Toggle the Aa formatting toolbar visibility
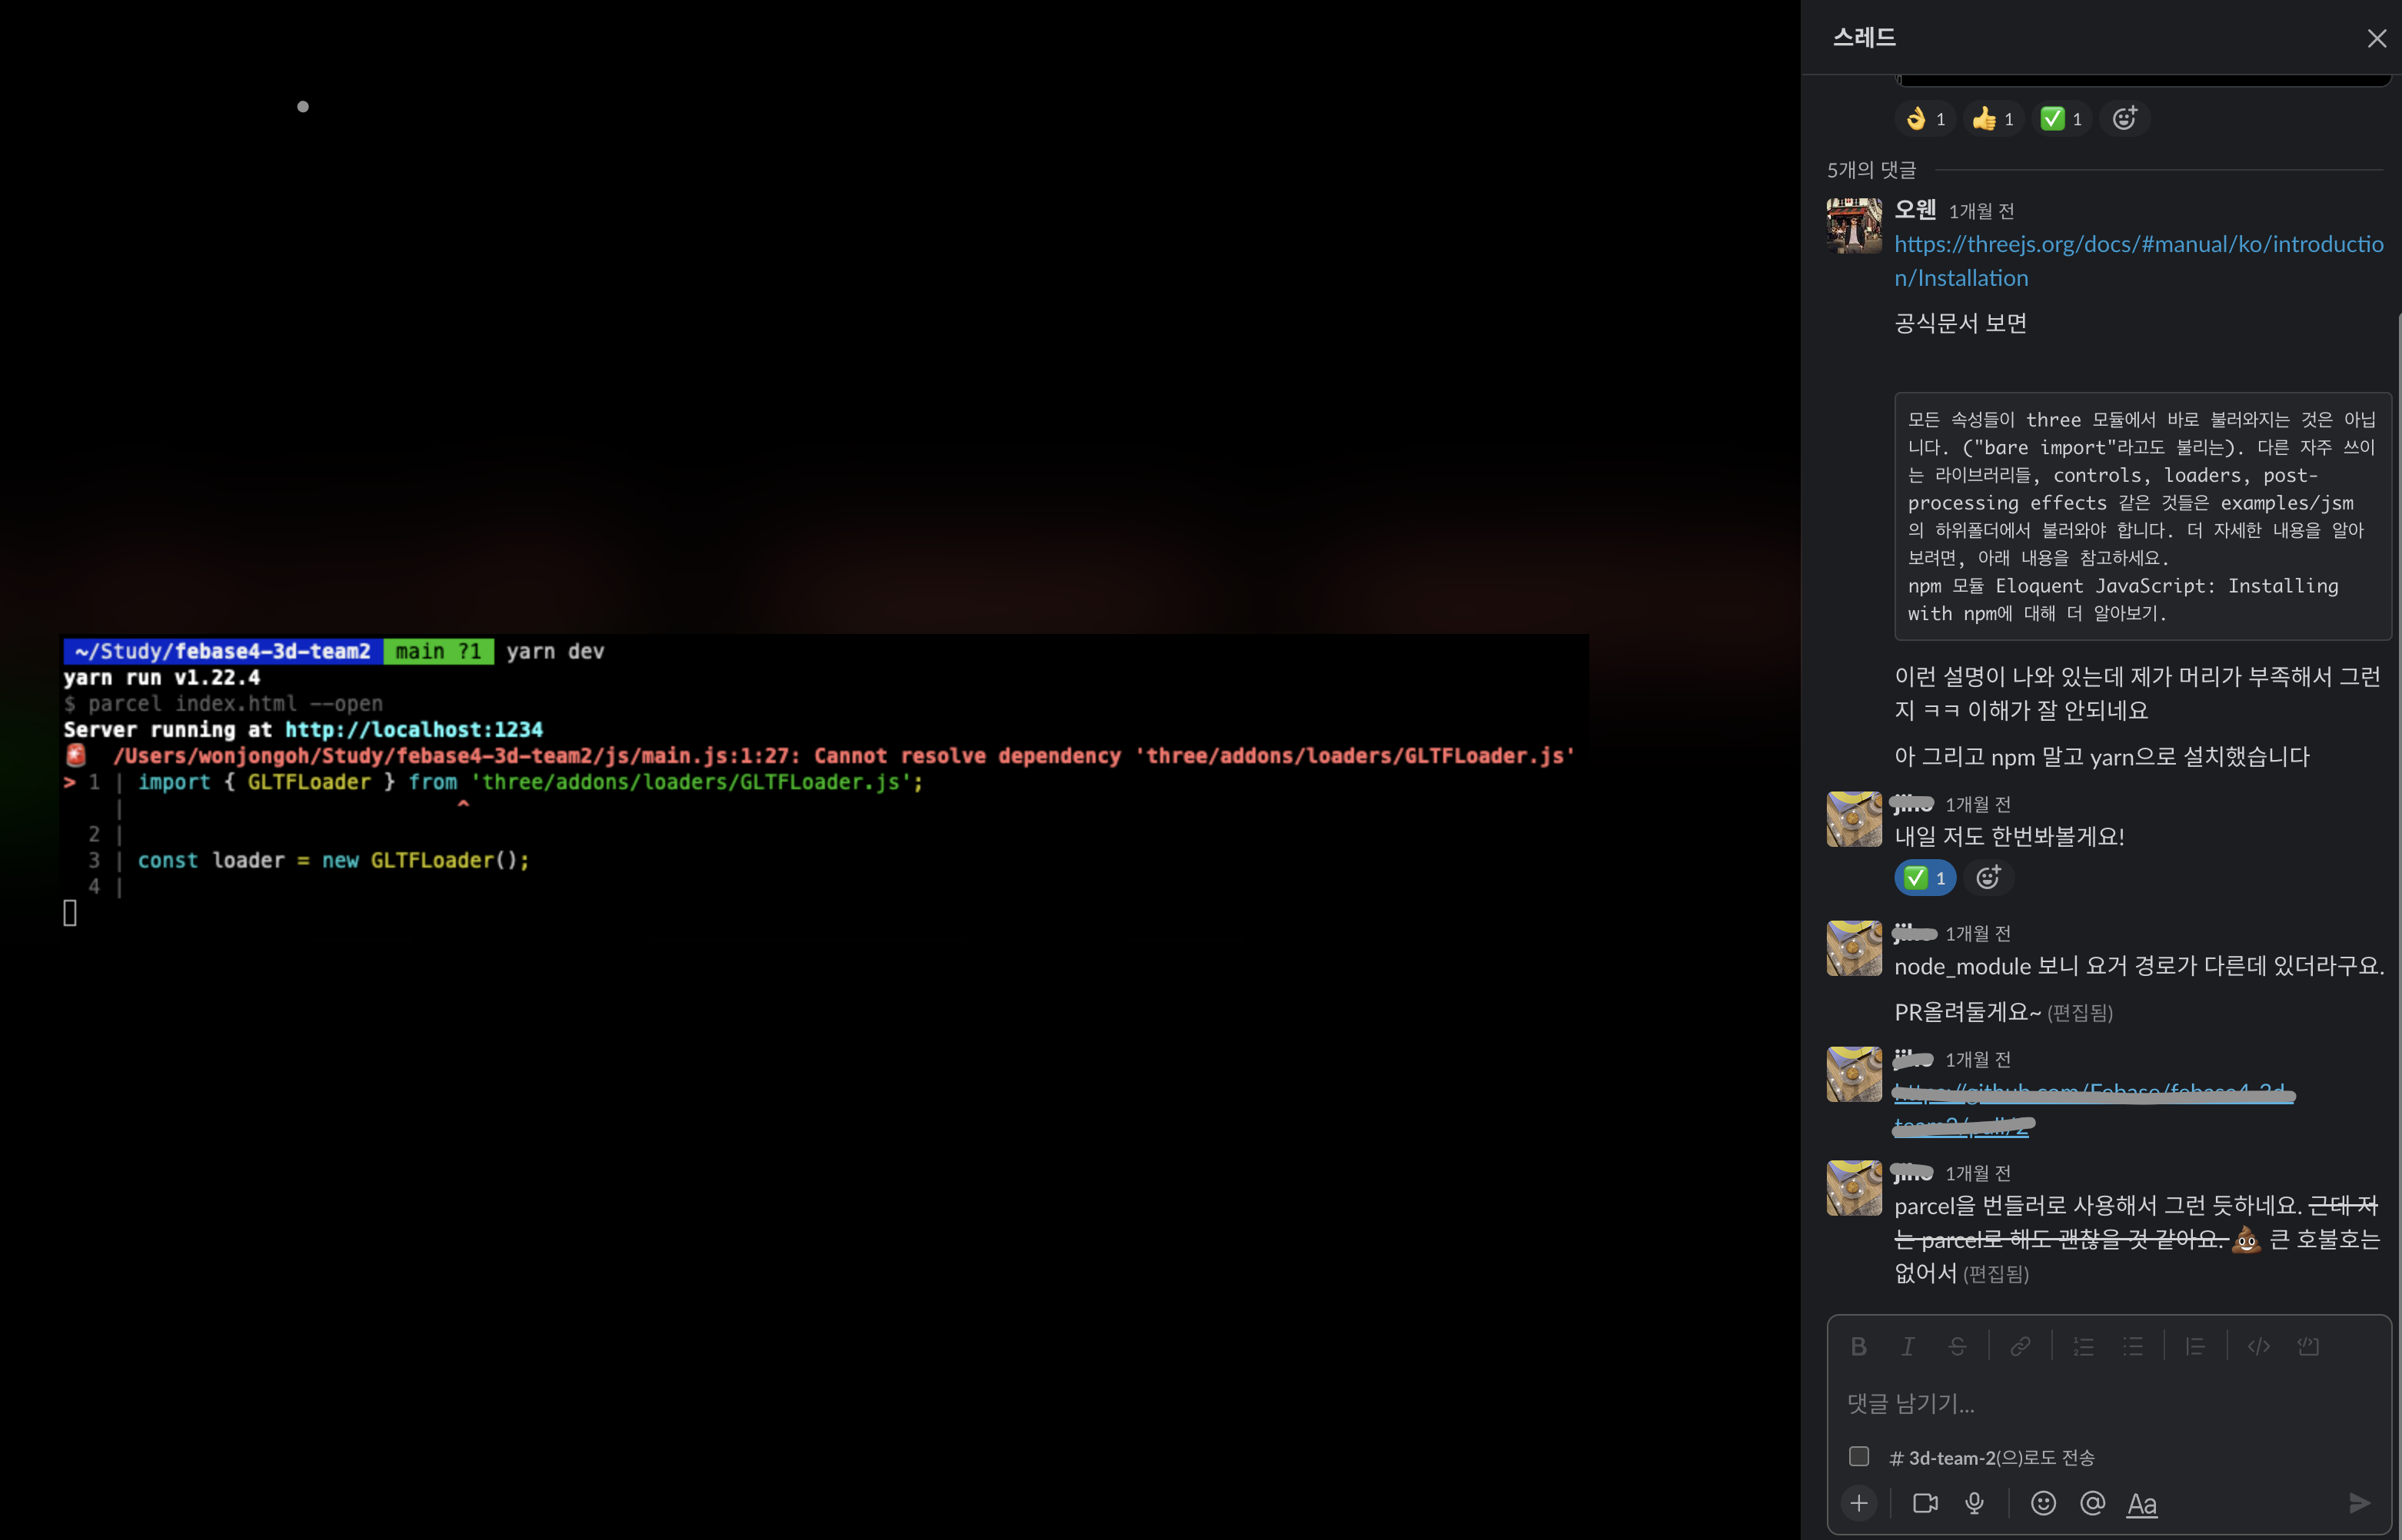Image resolution: width=2402 pixels, height=1540 pixels. point(2141,1503)
